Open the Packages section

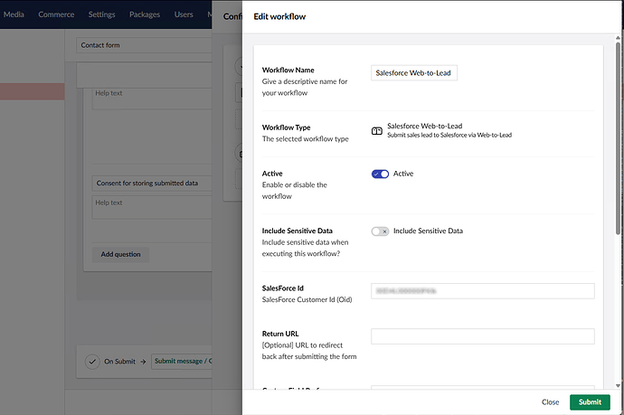point(145,14)
